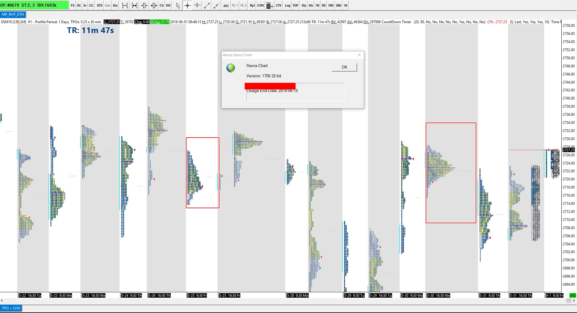The width and height of the screenshot is (577, 313).
Task: Select the chart crosshair tool
Action: click(x=188, y=5)
